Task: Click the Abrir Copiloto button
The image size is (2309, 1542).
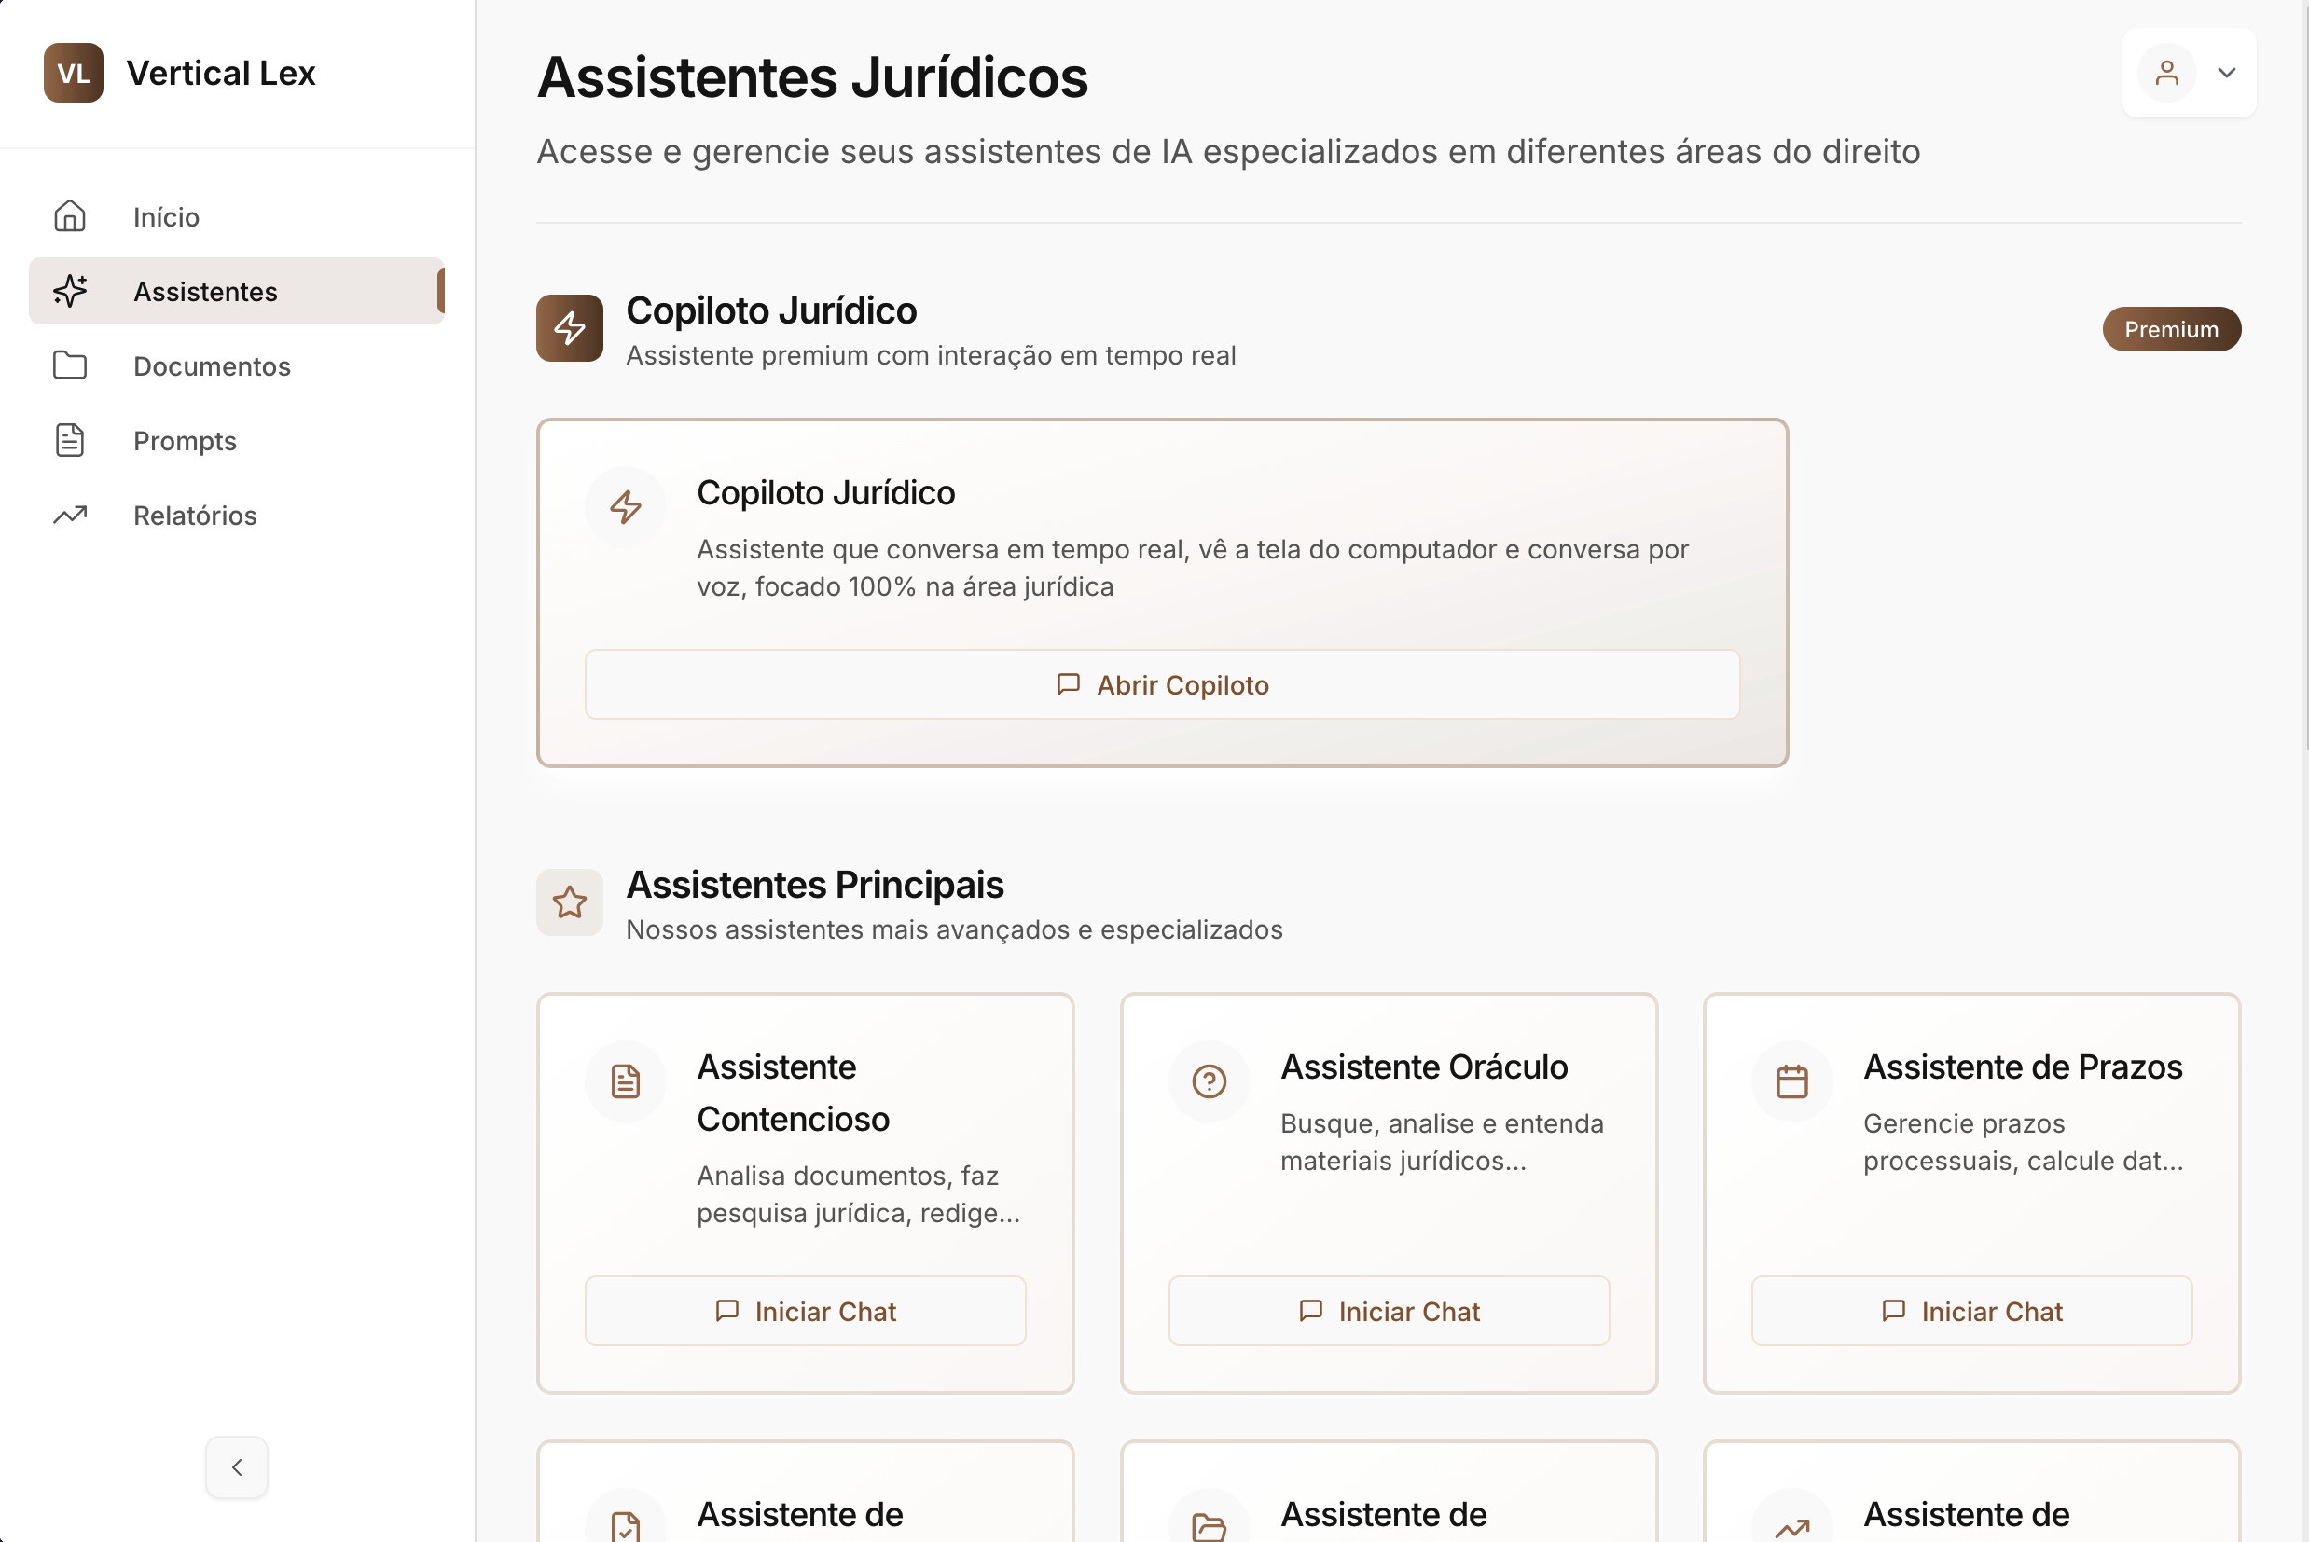Action: [1162, 684]
